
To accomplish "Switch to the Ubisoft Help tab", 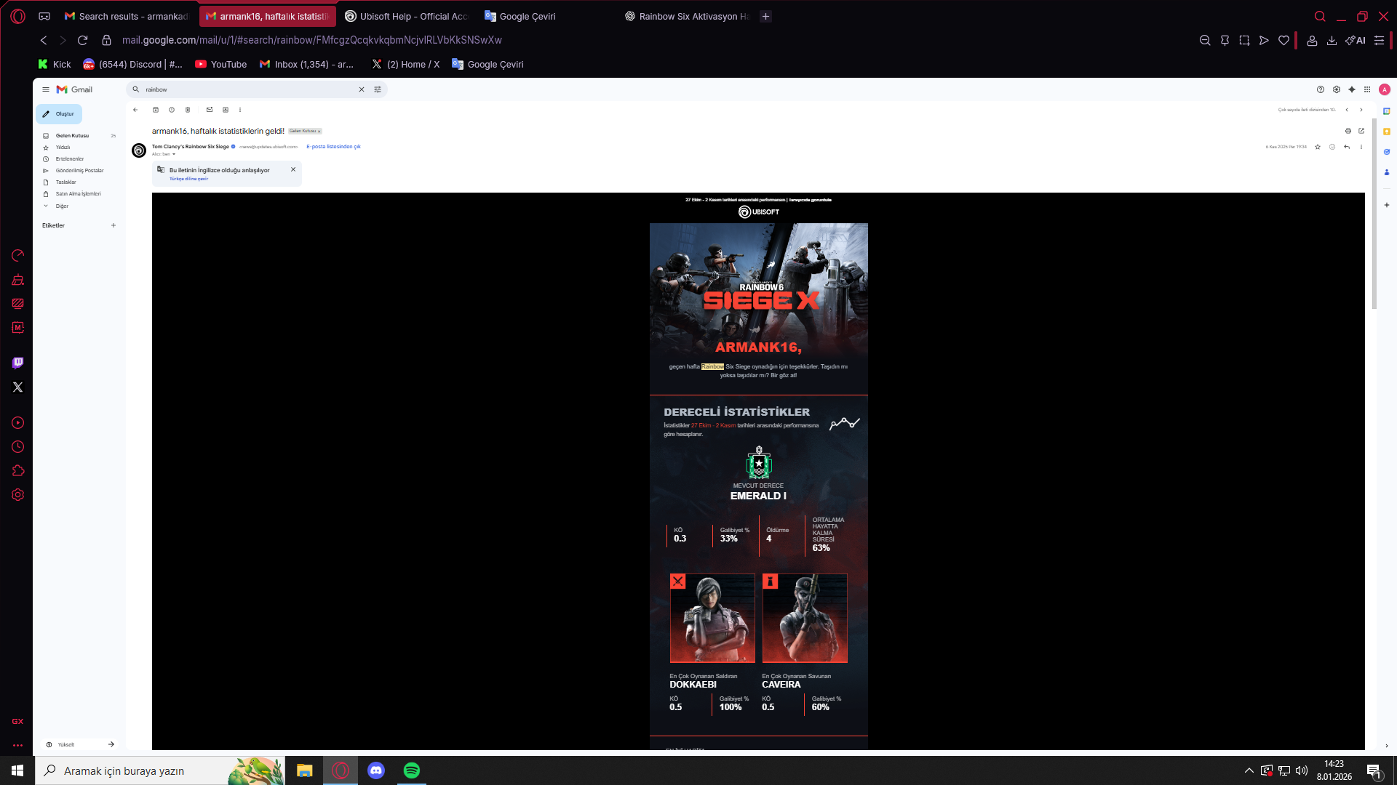I will click(x=407, y=16).
